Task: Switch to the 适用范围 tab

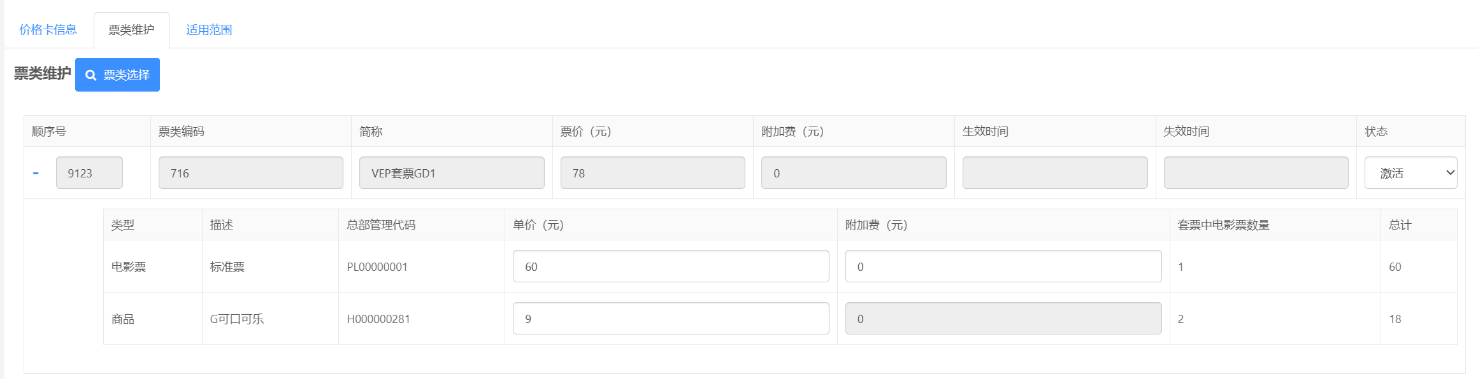Action: click(x=209, y=30)
